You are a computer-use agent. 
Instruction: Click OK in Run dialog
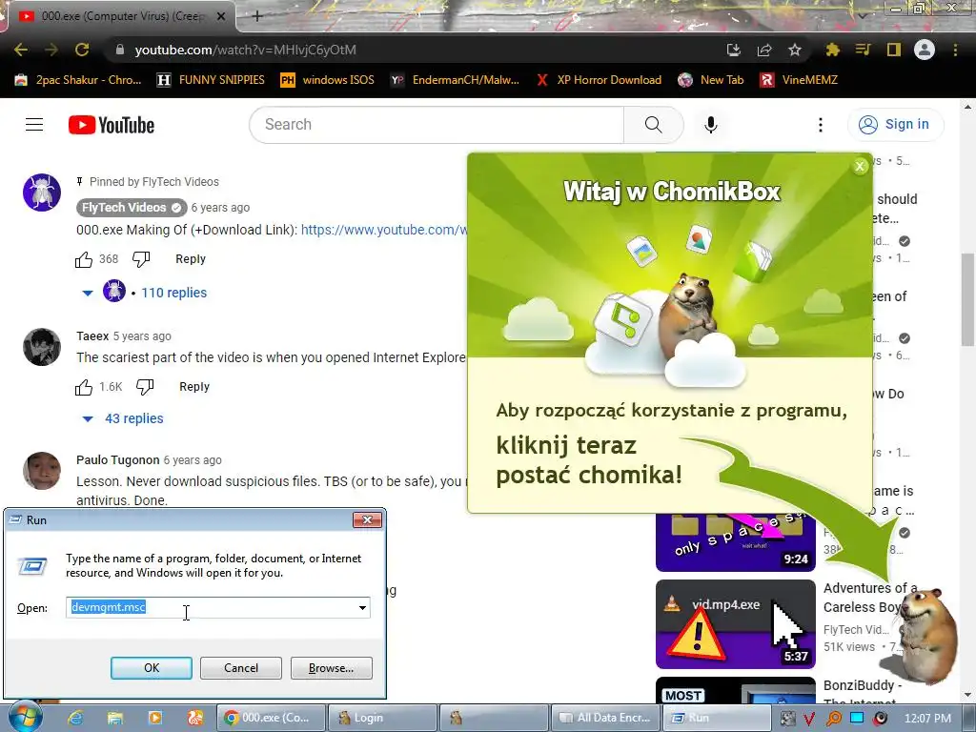(152, 668)
